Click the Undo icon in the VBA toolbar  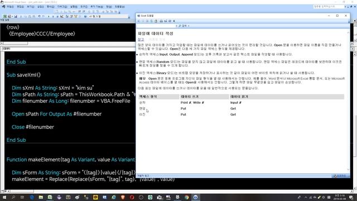coord(39,16)
